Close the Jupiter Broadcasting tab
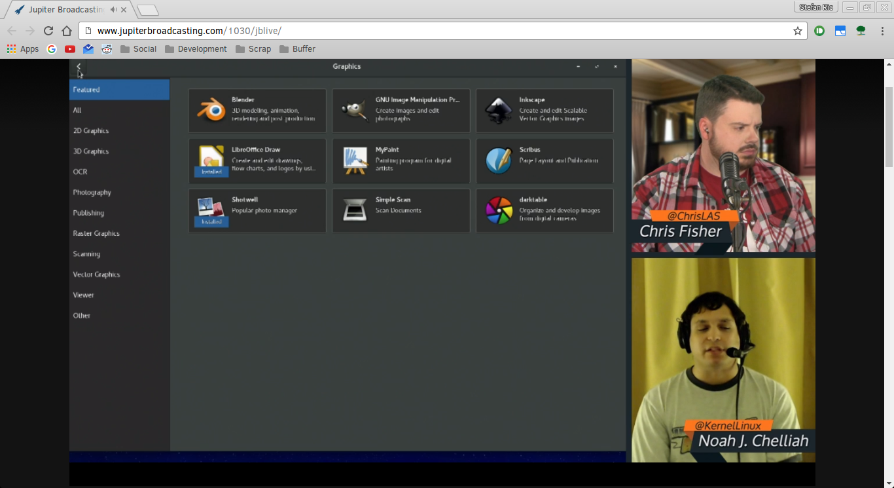The height and width of the screenshot is (488, 894). click(124, 10)
